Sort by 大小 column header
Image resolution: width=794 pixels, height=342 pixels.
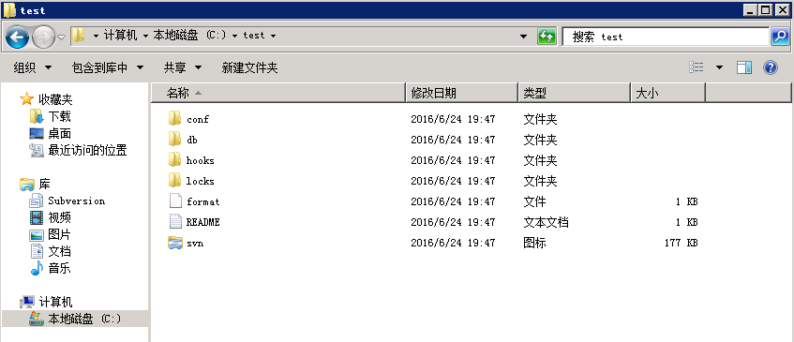(x=667, y=93)
